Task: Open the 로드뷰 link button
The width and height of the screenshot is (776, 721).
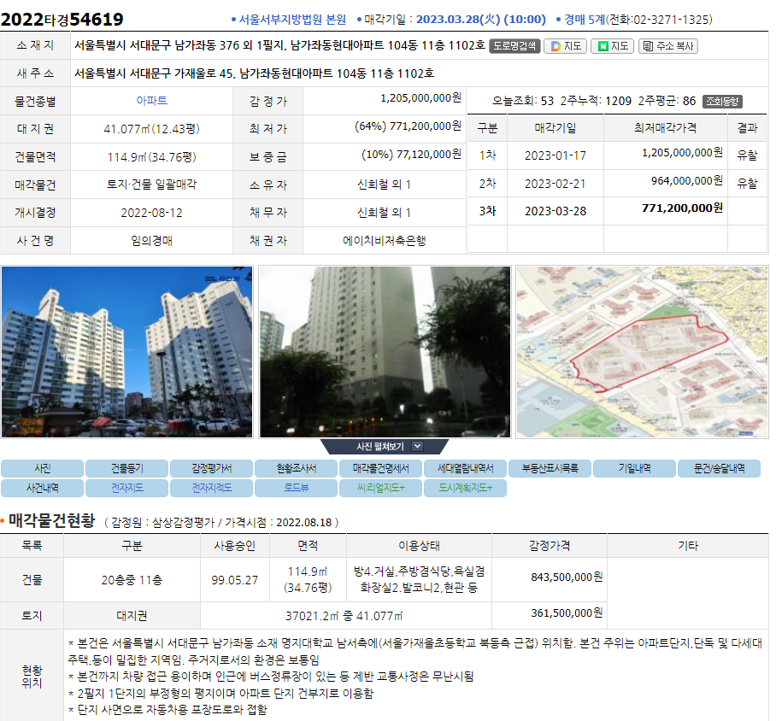Action: 297,488
